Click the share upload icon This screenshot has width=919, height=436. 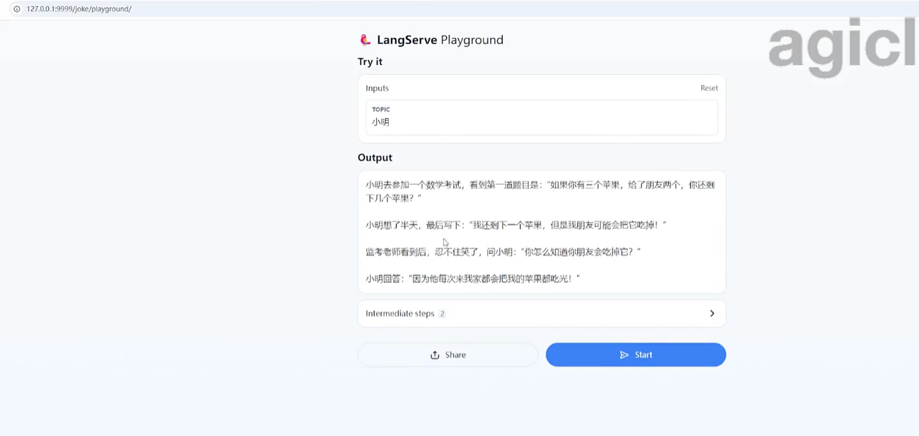click(435, 355)
